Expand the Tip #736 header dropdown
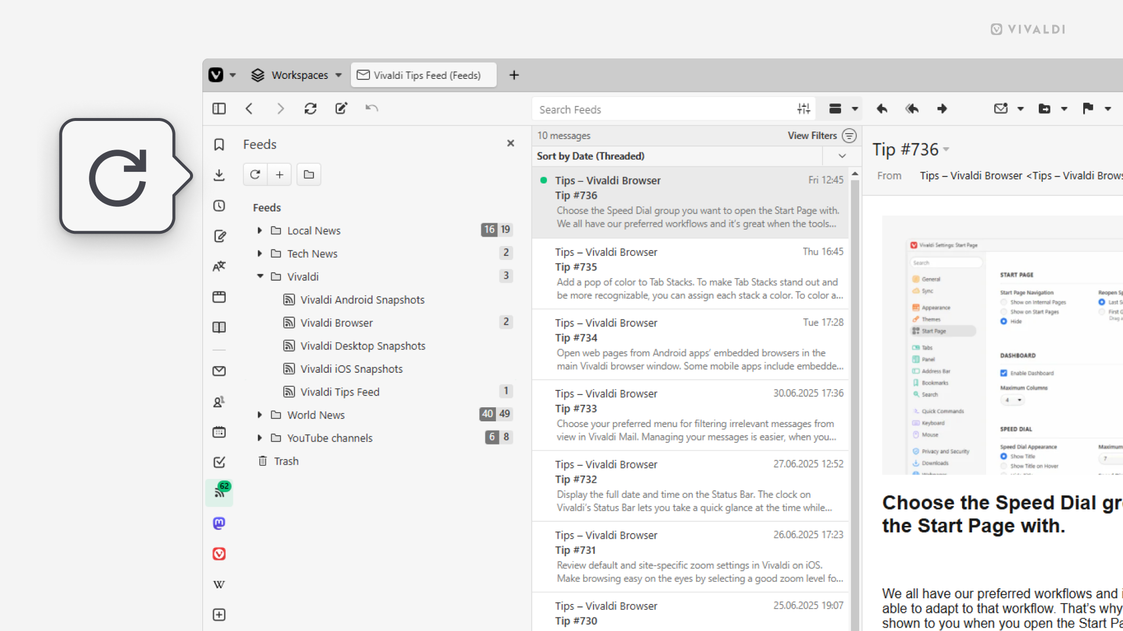Viewport: 1123px width, 631px height. click(946, 150)
